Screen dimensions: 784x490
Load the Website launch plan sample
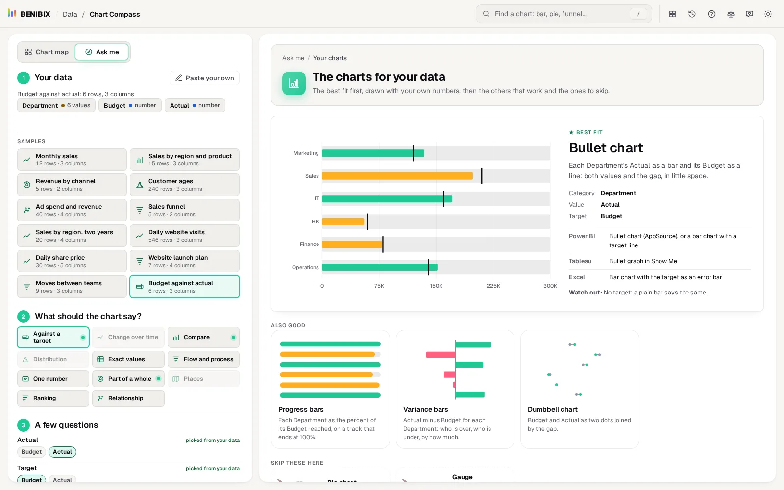coord(185,261)
